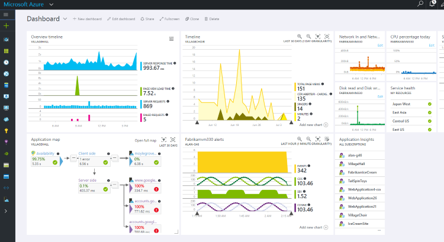Open the clock Recent sidebar icon
Image resolution: width=444 pixels, height=242 pixels.
pos(6,62)
